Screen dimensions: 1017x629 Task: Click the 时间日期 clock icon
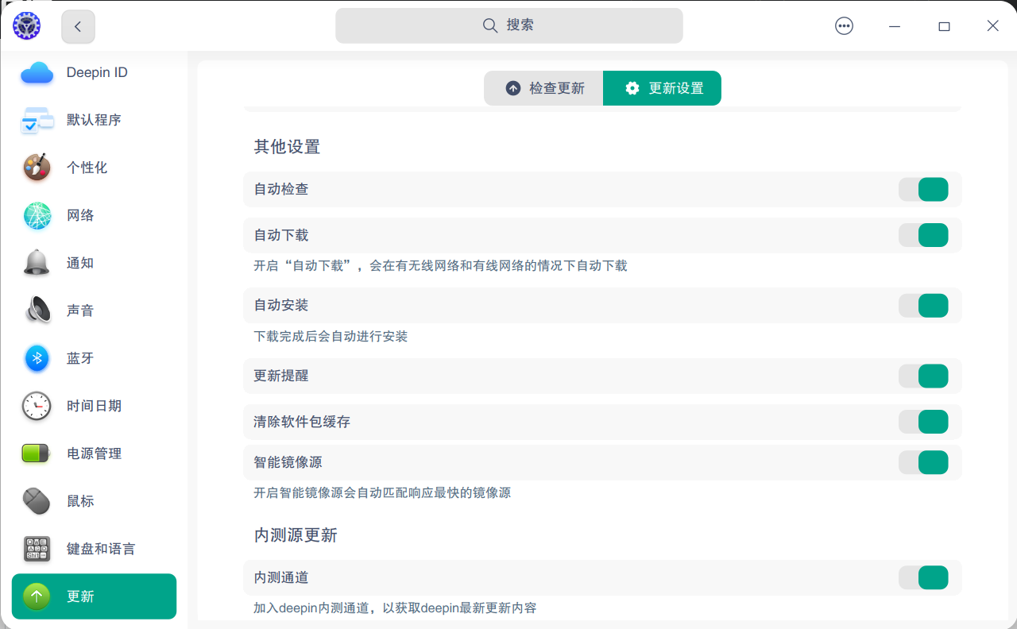point(37,406)
